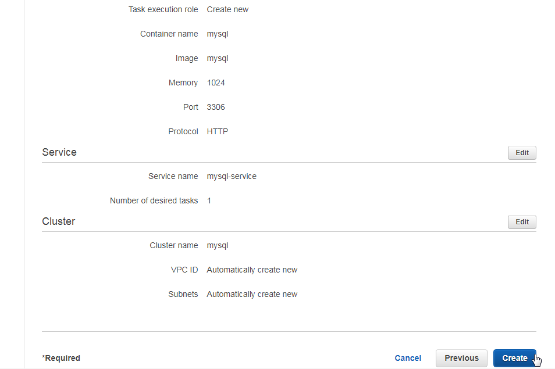Click the Image value mysql
The height and width of the screenshot is (369, 555).
pyautogui.click(x=218, y=58)
